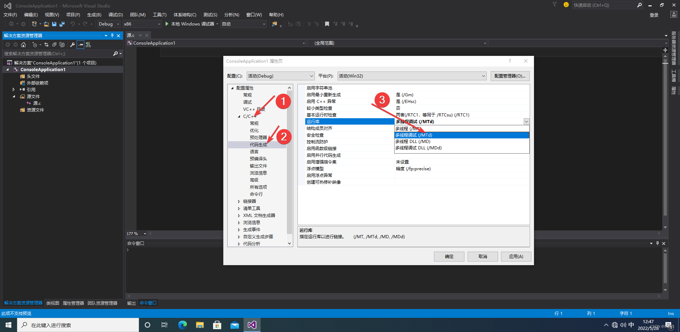This screenshot has height=332, width=680.
Task: Click the Solution Explorer search input field
Action: point(57,53)
